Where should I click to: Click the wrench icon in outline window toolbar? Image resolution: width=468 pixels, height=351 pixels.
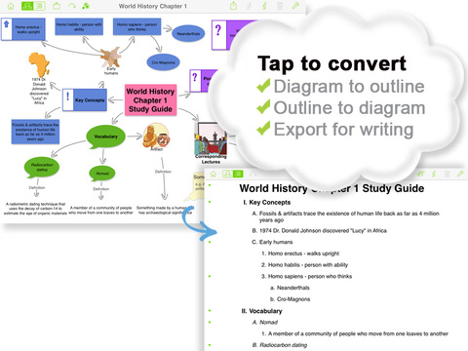(460, 174)
